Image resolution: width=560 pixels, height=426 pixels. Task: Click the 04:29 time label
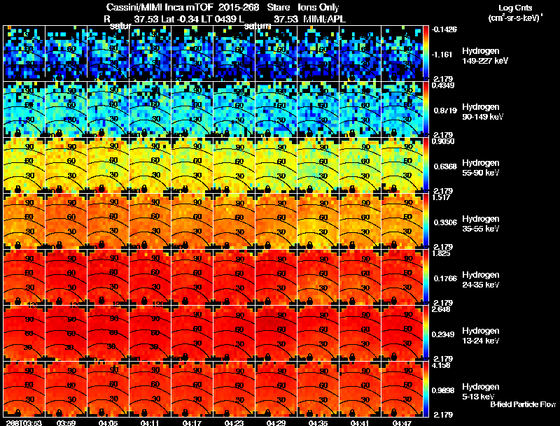coord(276,423)
